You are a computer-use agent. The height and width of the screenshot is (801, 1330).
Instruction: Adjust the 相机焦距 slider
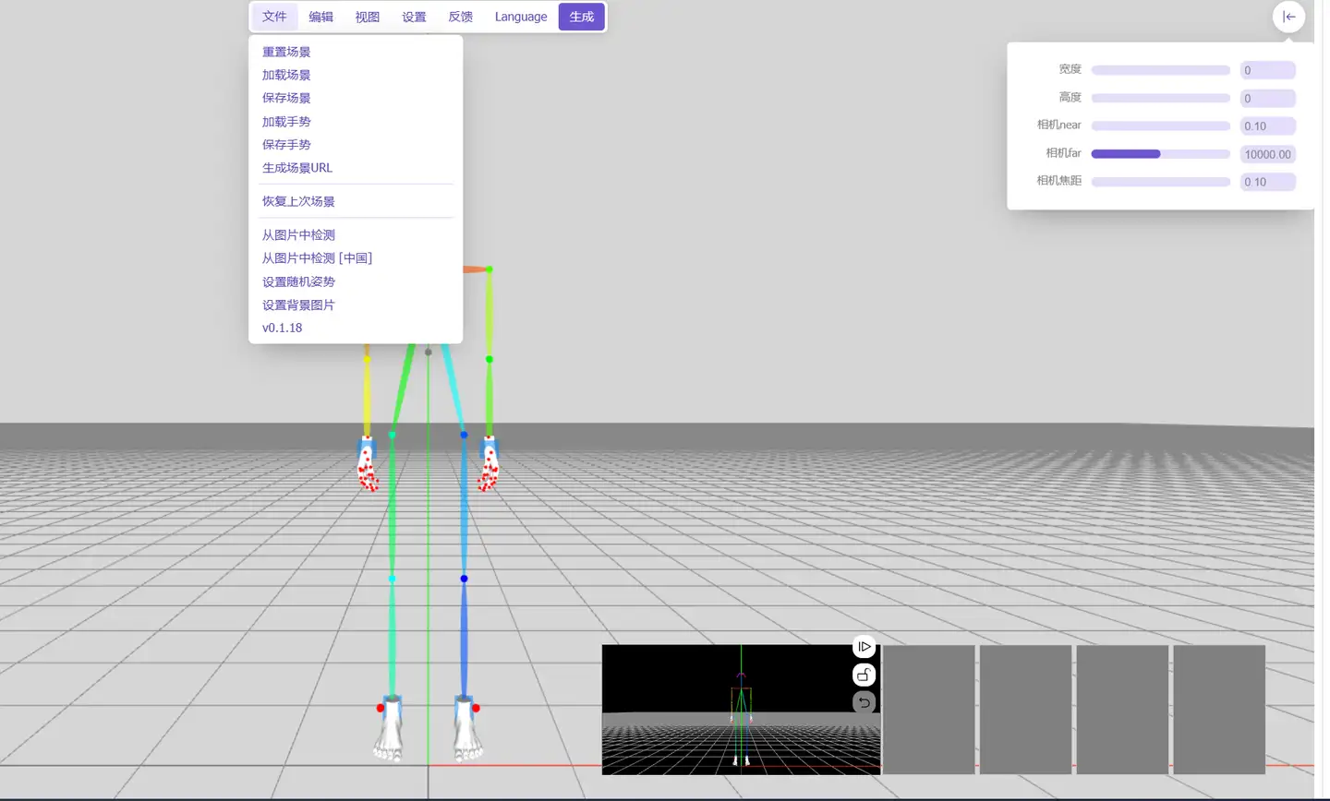(x=1161, y=182)
